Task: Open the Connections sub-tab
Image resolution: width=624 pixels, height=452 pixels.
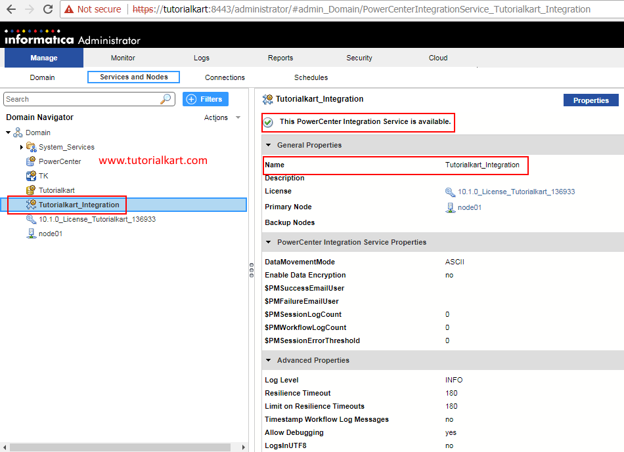Action: point(225,77)
